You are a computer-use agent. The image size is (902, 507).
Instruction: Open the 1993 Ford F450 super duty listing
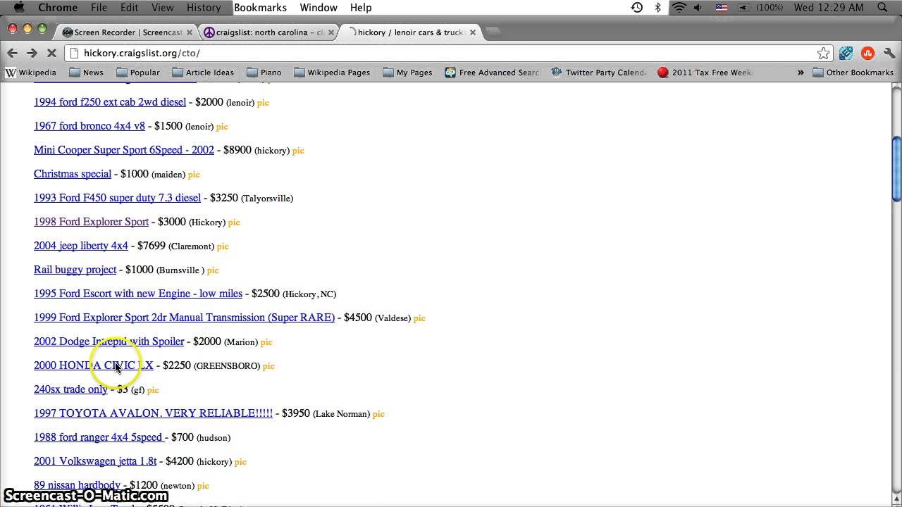coord(118,198)
